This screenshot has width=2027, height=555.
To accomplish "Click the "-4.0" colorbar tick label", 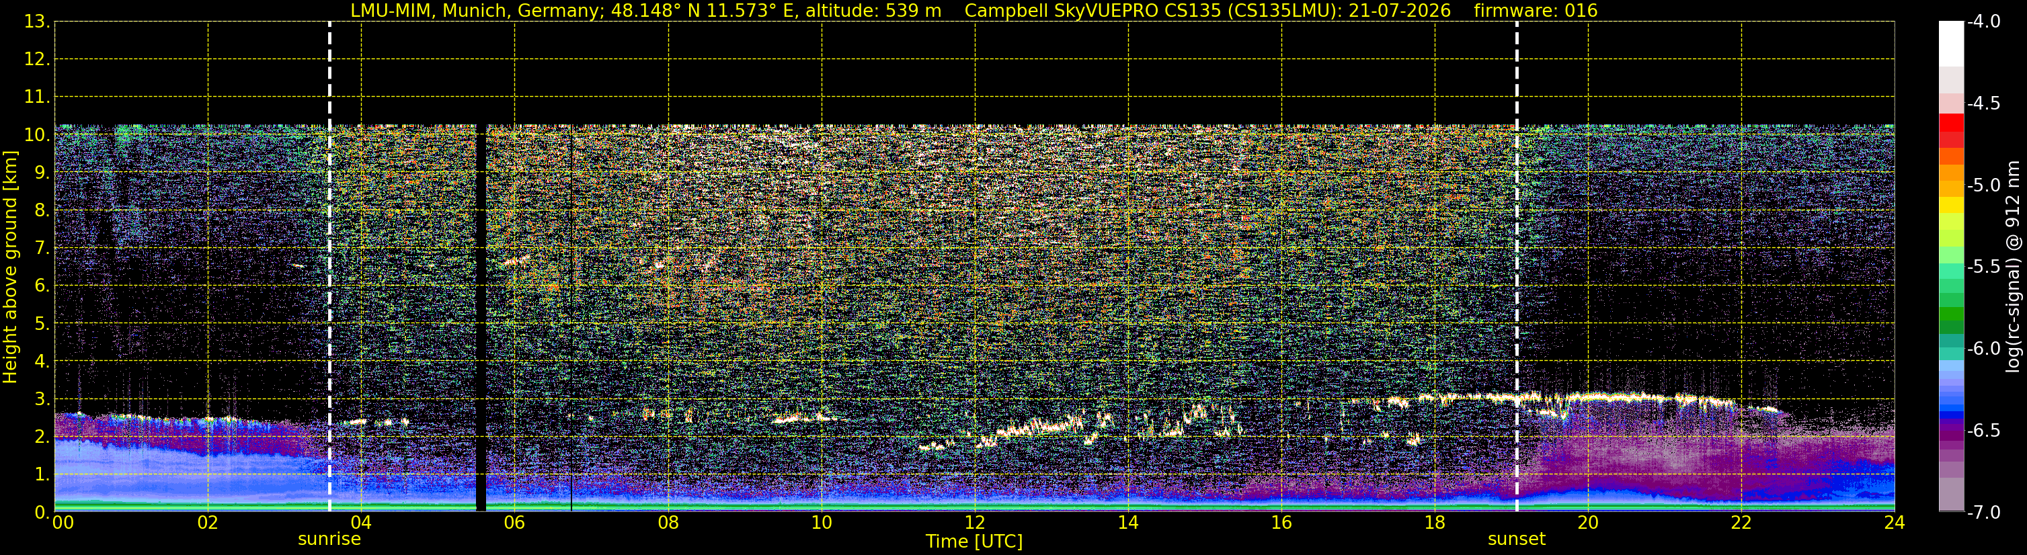I will point(1984,22).
